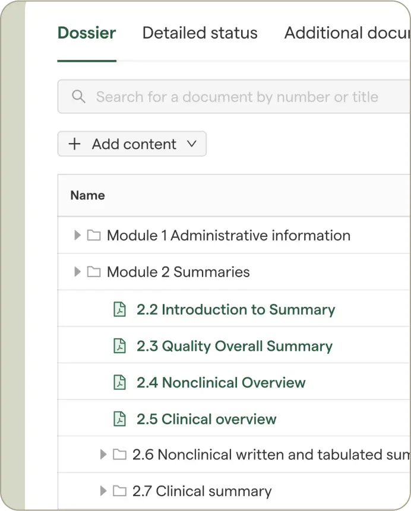This screenshot has height=511, width=411.
Task: Click the PDF icon for 2.2 Introduction to Summary
Action: coord(120,309)
